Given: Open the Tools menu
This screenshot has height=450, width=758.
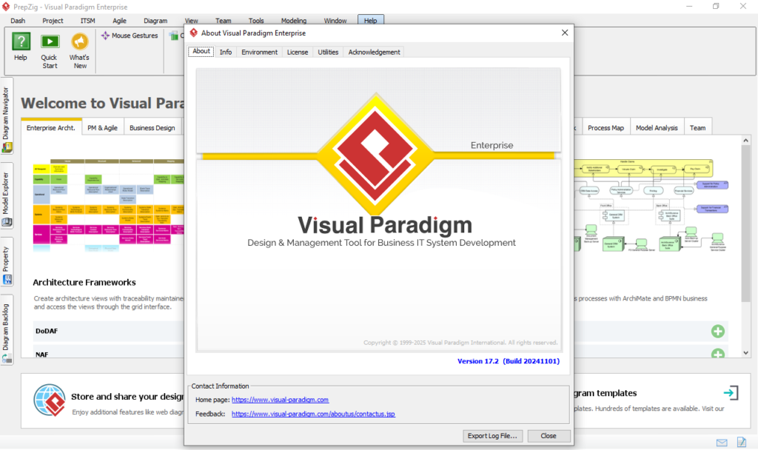Looking at the screenshot, I should coord(256,21).
